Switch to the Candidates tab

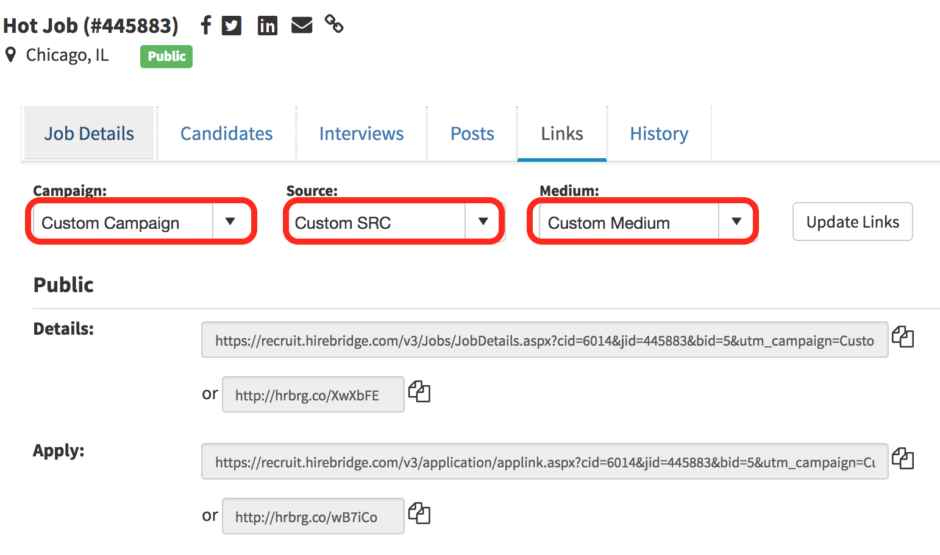click(226, 133)
